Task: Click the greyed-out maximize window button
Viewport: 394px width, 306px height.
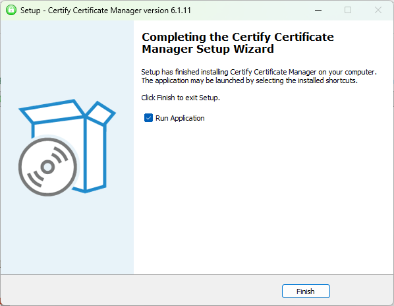Action: [348, 10]
